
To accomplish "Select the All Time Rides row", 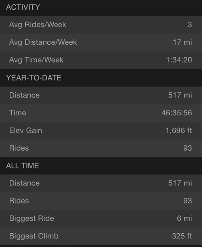I will (101, 201).
